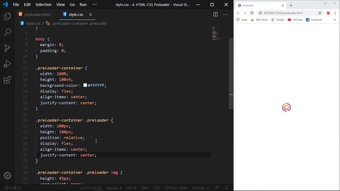Select the Preloader tab in Chrome
Viewport: 340px width, 191px height.
pos(260,5)
